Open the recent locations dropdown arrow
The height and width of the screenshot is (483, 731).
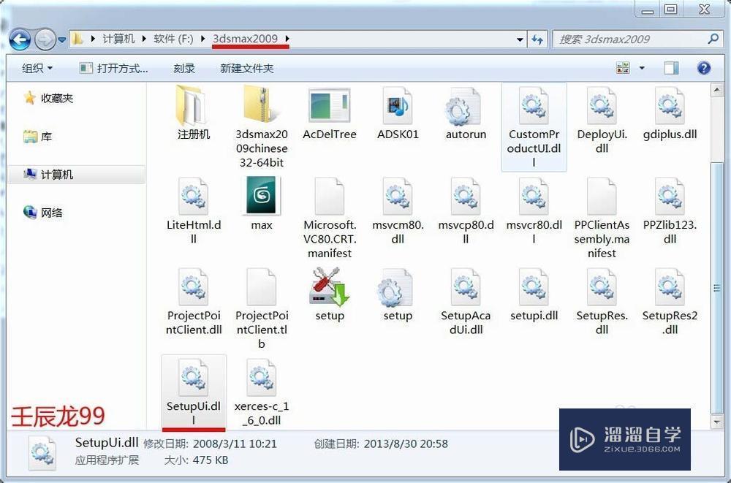point(62,40)
